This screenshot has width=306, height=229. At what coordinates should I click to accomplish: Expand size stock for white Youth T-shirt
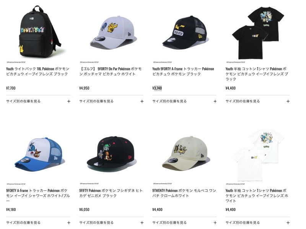coord(257,223)
